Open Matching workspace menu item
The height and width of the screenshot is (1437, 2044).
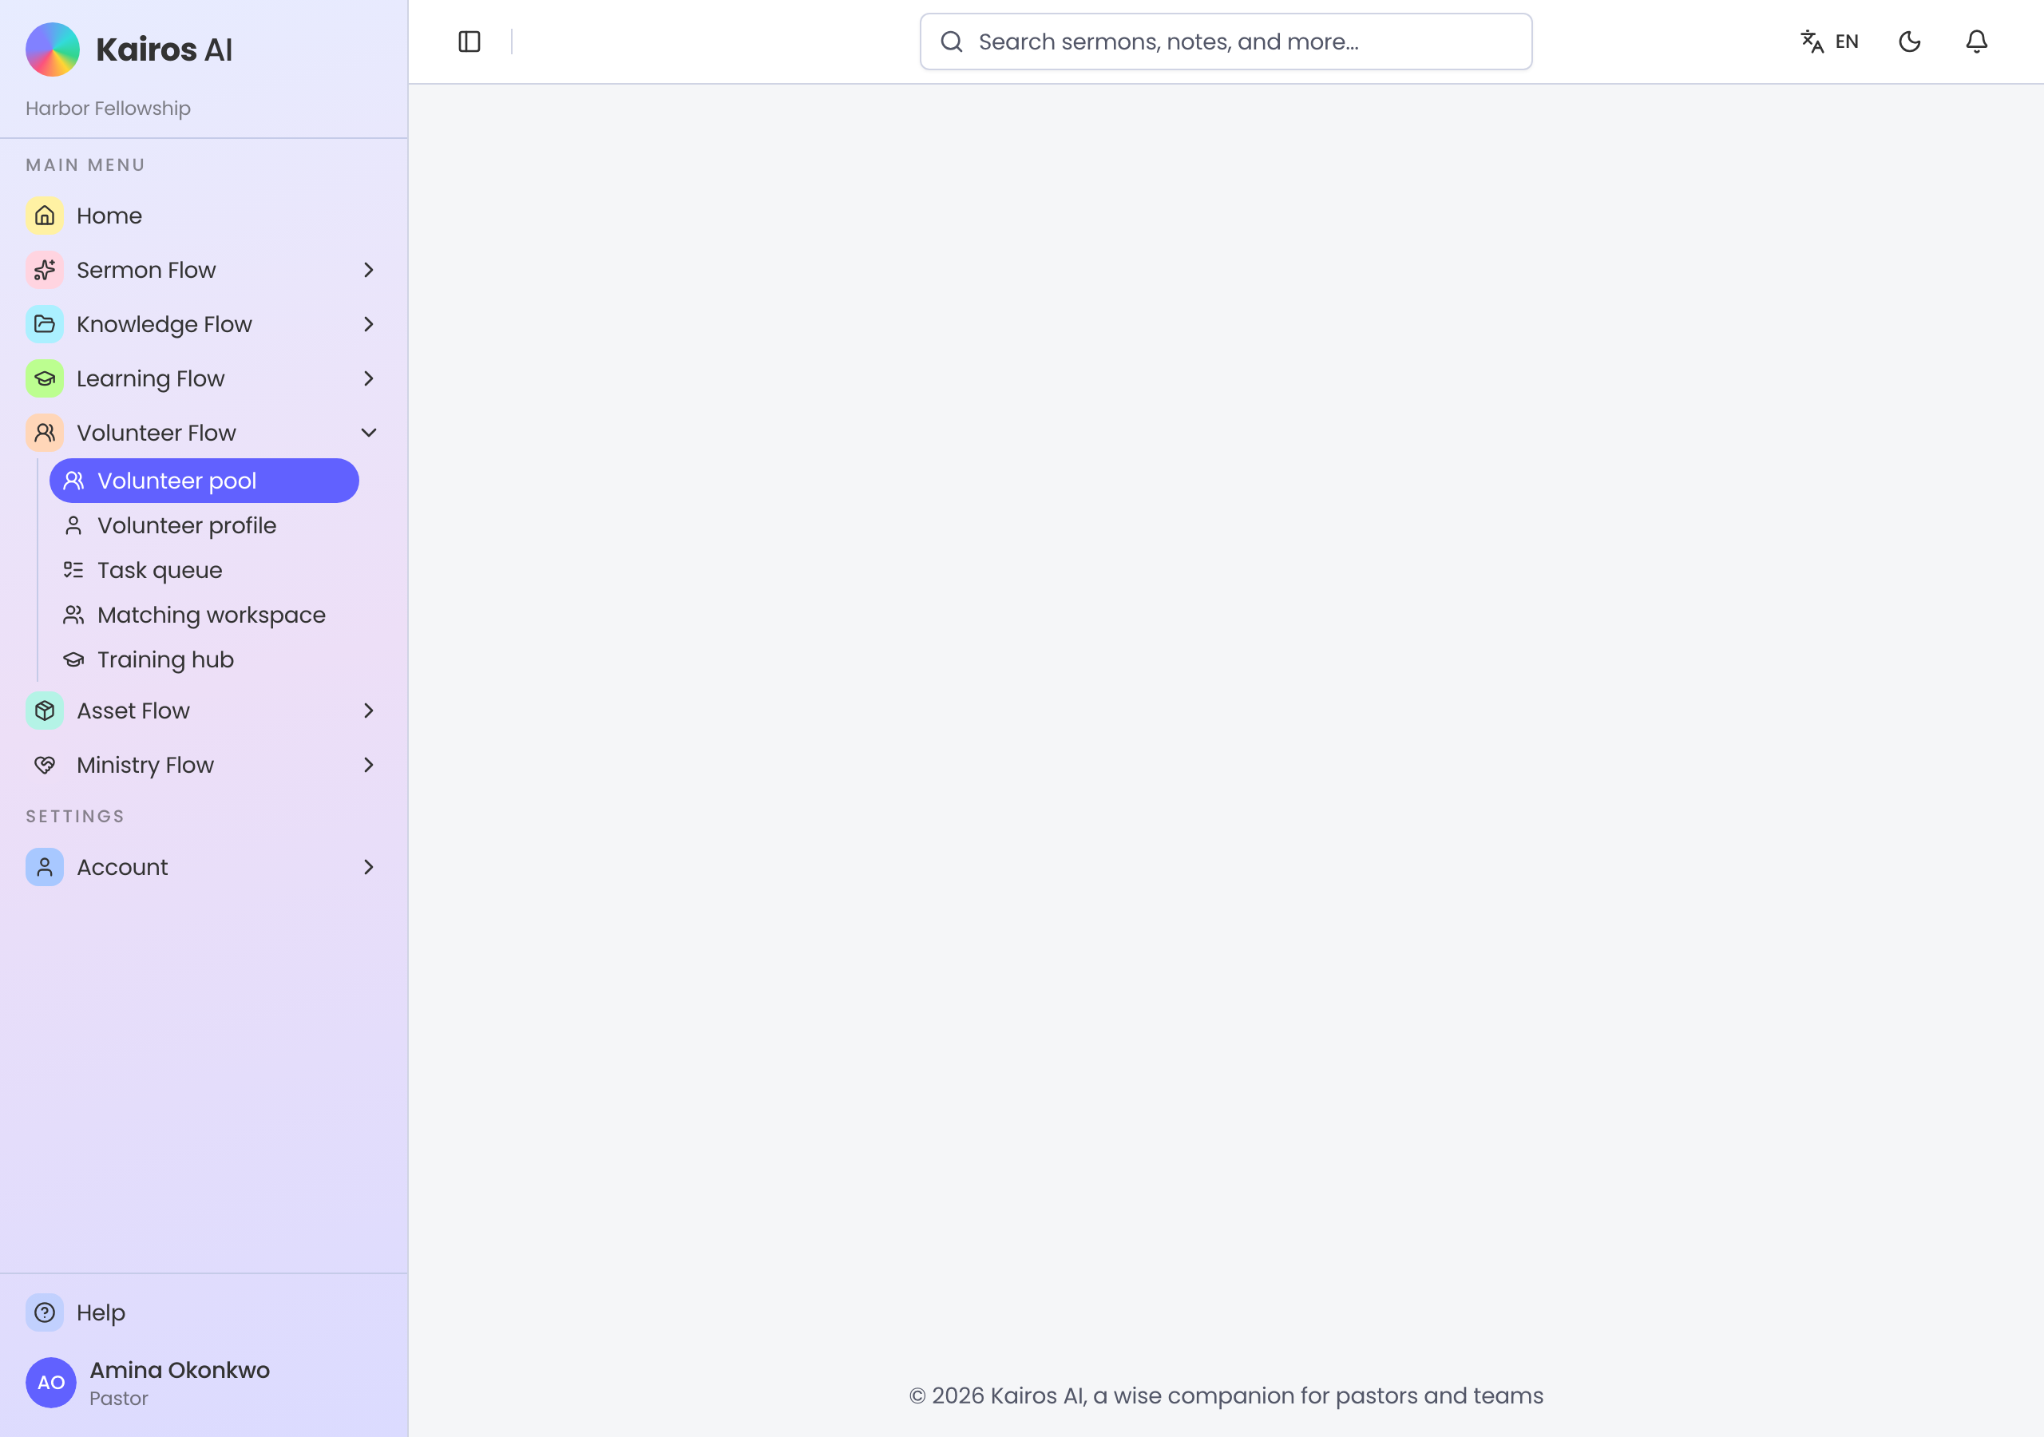point(204,615)
